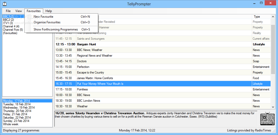The width and height of the screenshot is (278, 135).
Task: Select Organise Favourites menu entry
Action: tap(61, 22)
